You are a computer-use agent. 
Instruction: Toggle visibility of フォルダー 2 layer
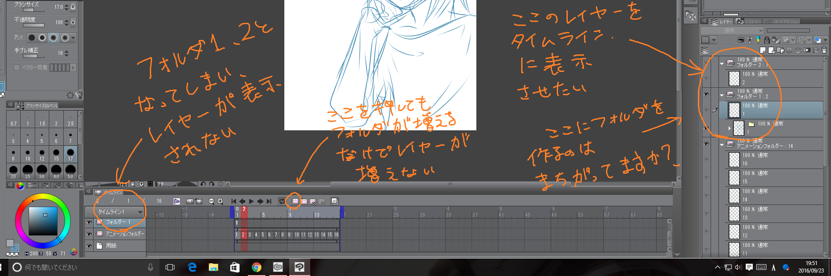(x=706, y=63)
